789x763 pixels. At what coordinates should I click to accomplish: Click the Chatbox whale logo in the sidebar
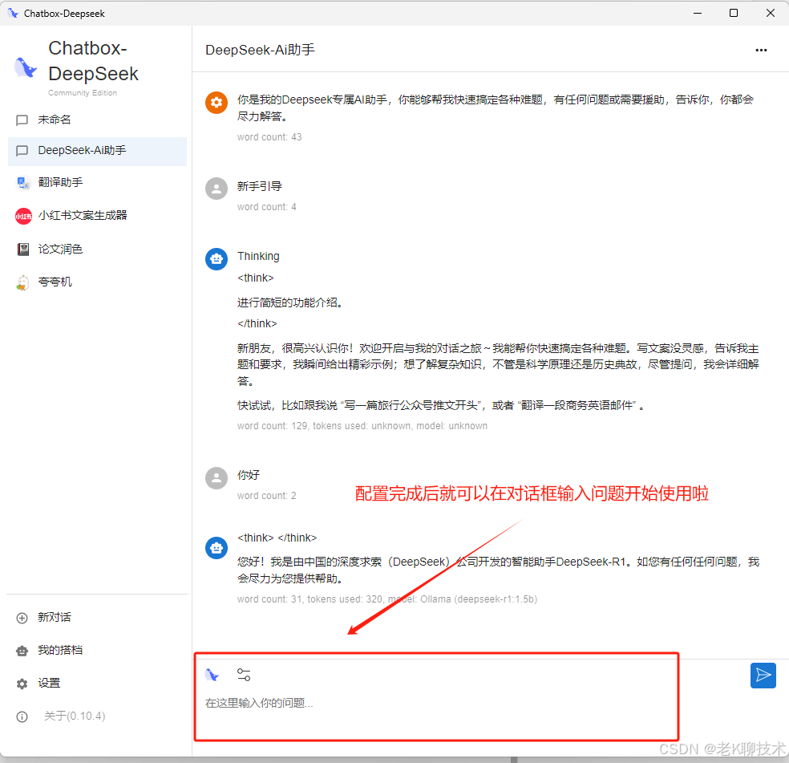25,67
